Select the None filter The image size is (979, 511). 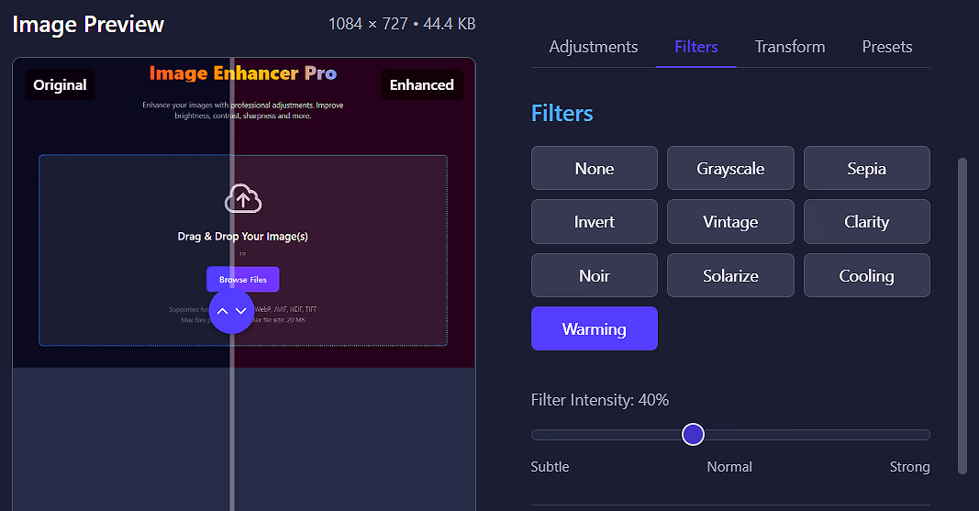[594, 168]
